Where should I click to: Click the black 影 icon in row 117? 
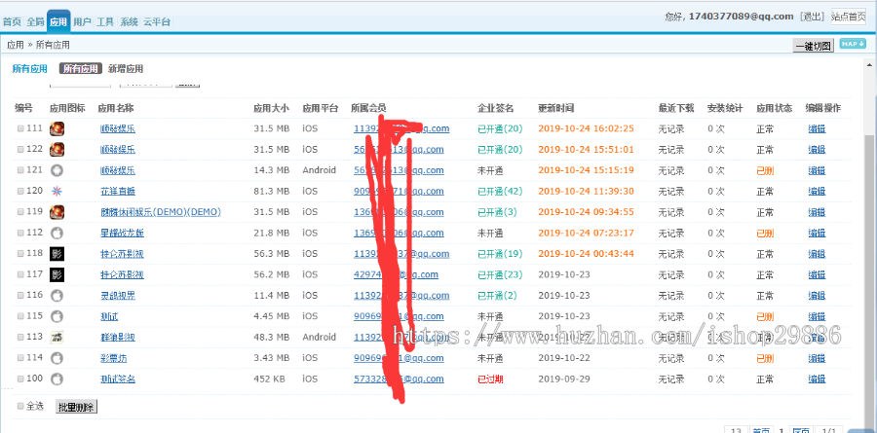click(x=57, y=274)
